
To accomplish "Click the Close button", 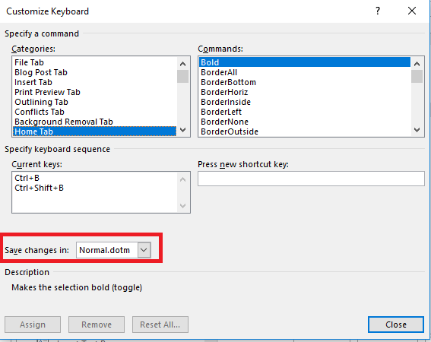I will tap(396, 325).
